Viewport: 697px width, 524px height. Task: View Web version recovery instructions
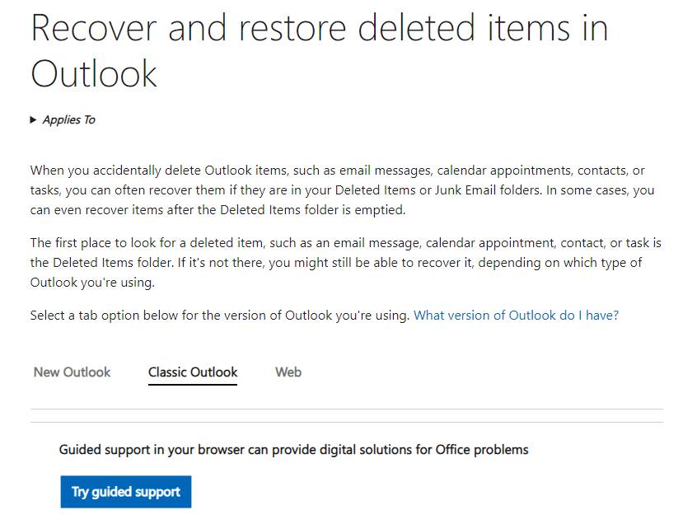[x=288, y=372]
